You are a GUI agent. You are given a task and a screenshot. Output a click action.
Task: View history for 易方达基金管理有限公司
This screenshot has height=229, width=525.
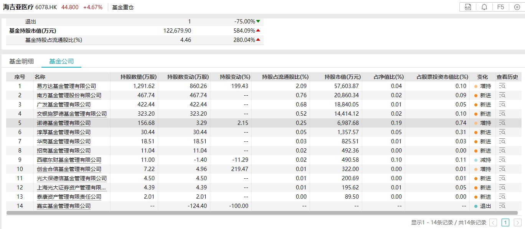pos(502,86)
